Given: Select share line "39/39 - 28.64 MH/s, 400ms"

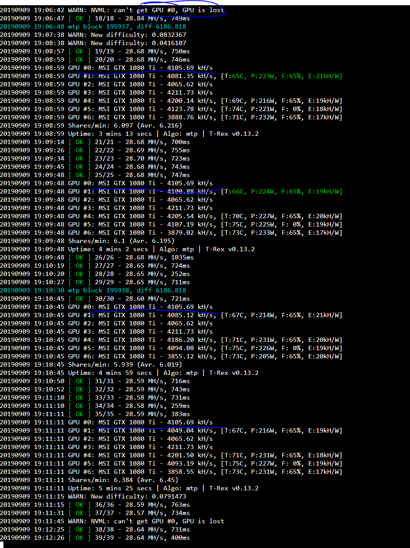Looking at the screenshot, I should 95,538.
